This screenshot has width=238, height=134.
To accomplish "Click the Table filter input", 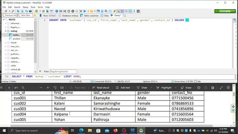I will point(25,15).
